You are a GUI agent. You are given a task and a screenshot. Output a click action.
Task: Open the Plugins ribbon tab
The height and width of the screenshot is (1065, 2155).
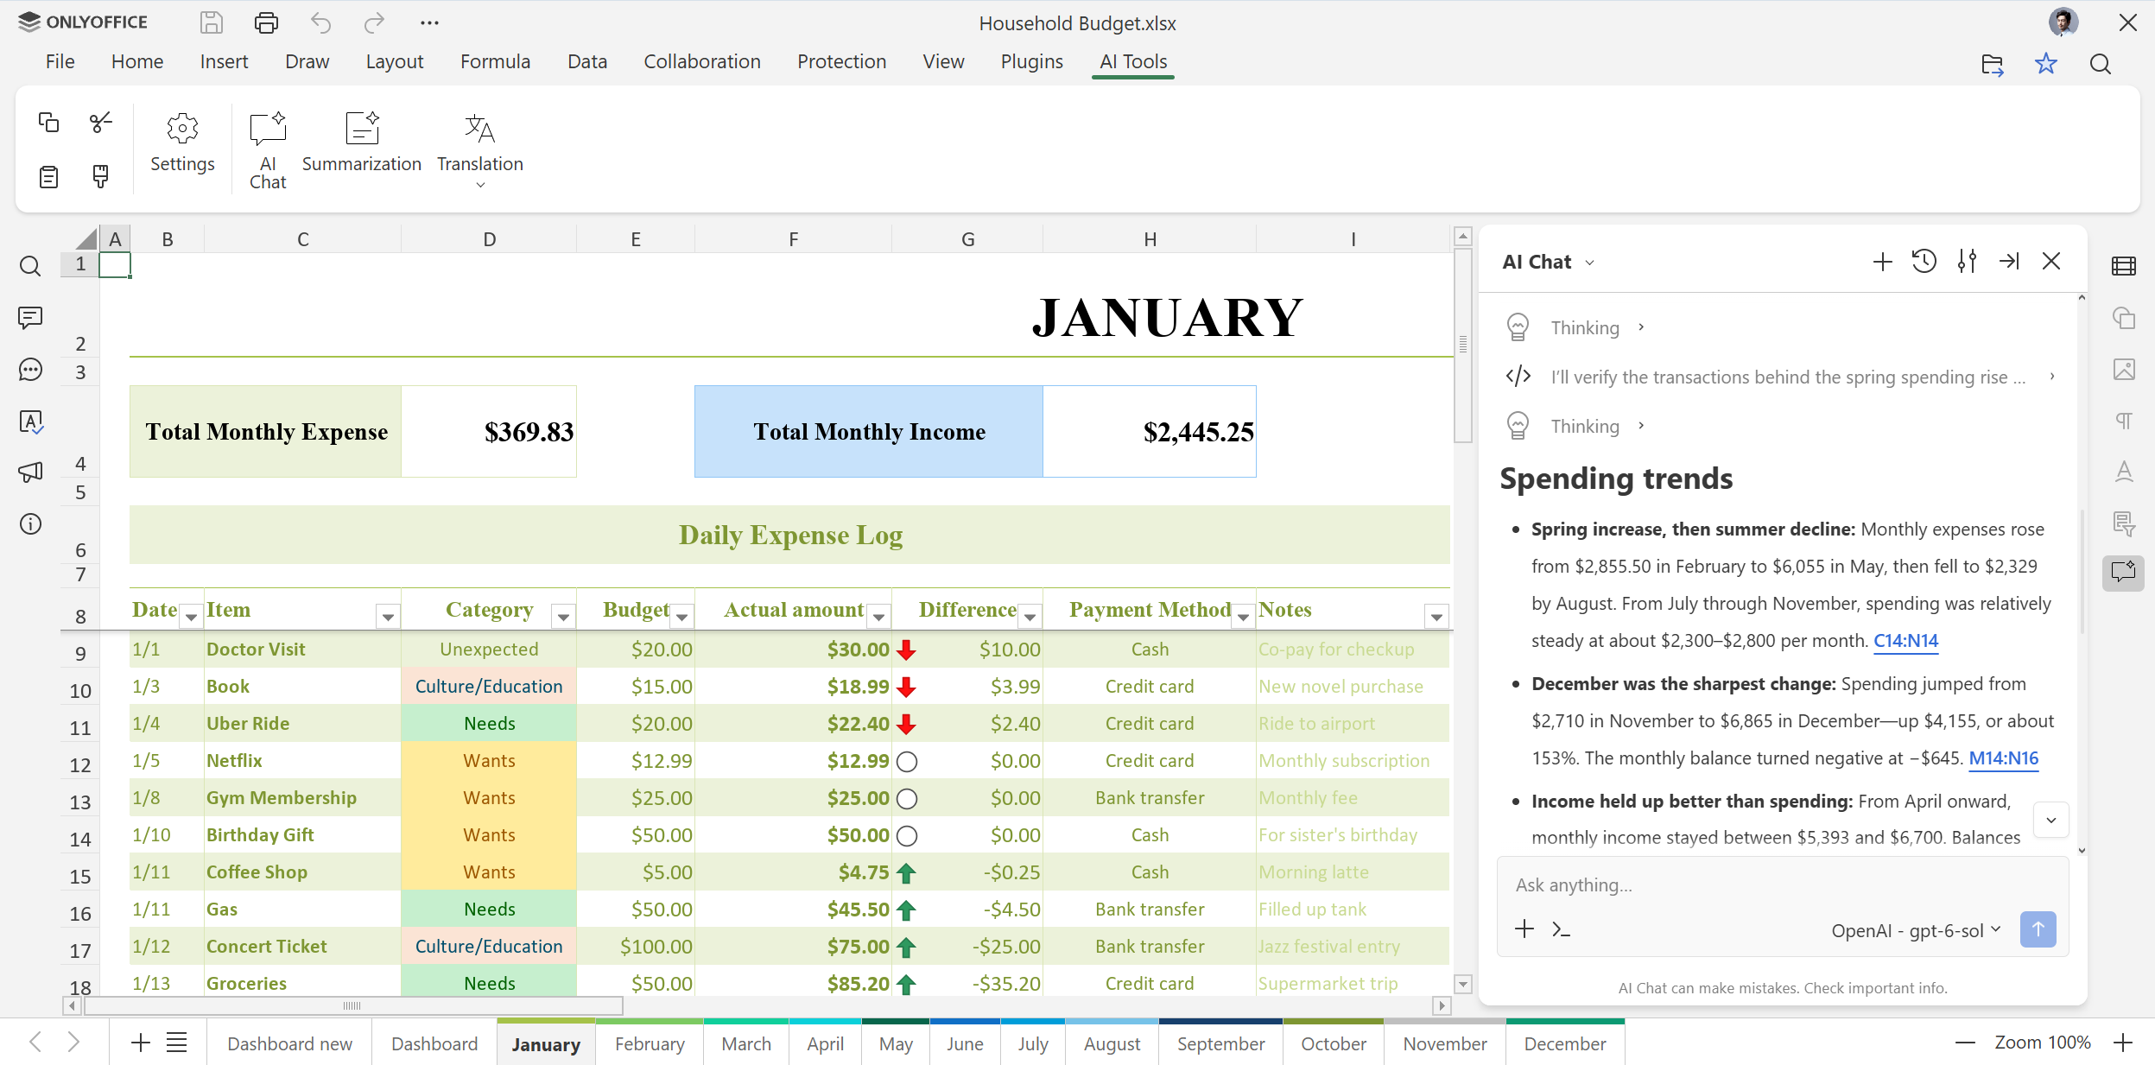(x=1031, y=61)
